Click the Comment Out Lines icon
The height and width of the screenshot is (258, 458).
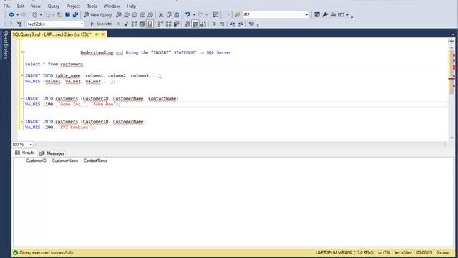click(214, 24)
